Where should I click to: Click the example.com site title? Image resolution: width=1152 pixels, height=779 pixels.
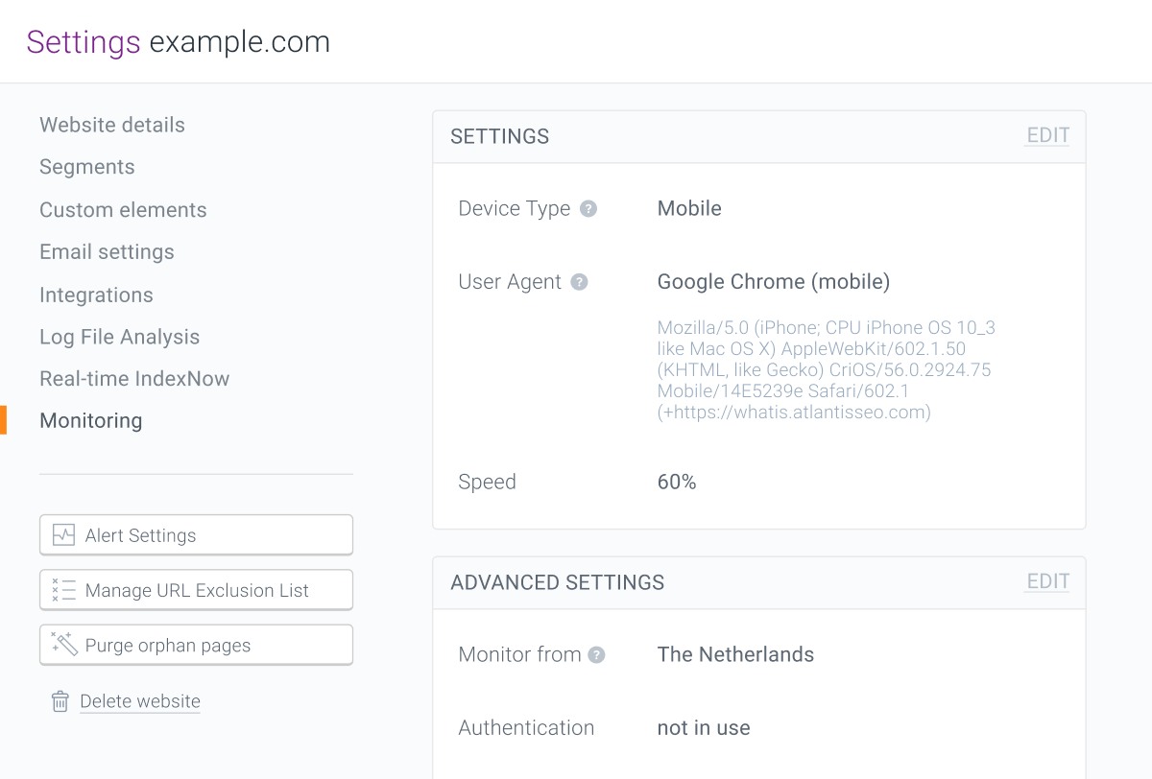pyautogui.click(x=240, y=42)
